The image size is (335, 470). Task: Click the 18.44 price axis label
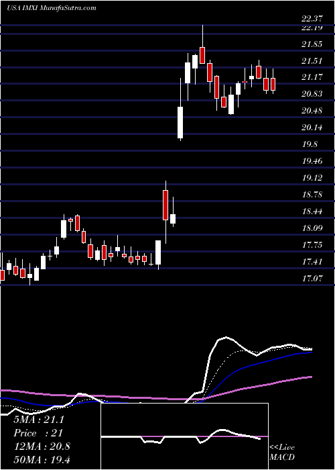(312, 211)
